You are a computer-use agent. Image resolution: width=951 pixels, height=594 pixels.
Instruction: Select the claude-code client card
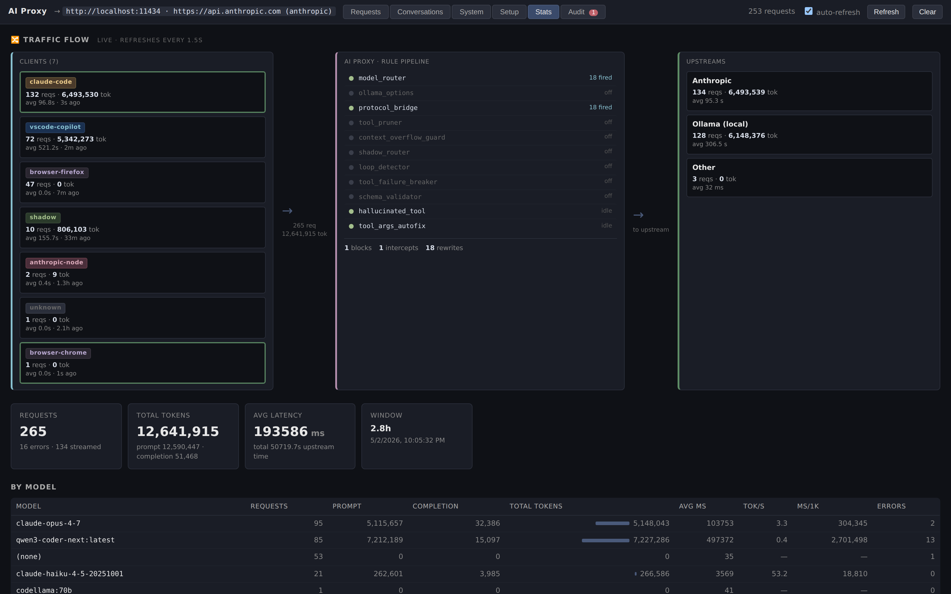[x=143, y=92]
